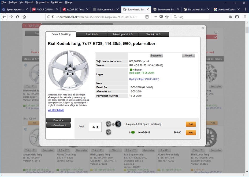Click the Rial Kodiak wheel photo
Screen dimensions: 249x177
[68, 70]
